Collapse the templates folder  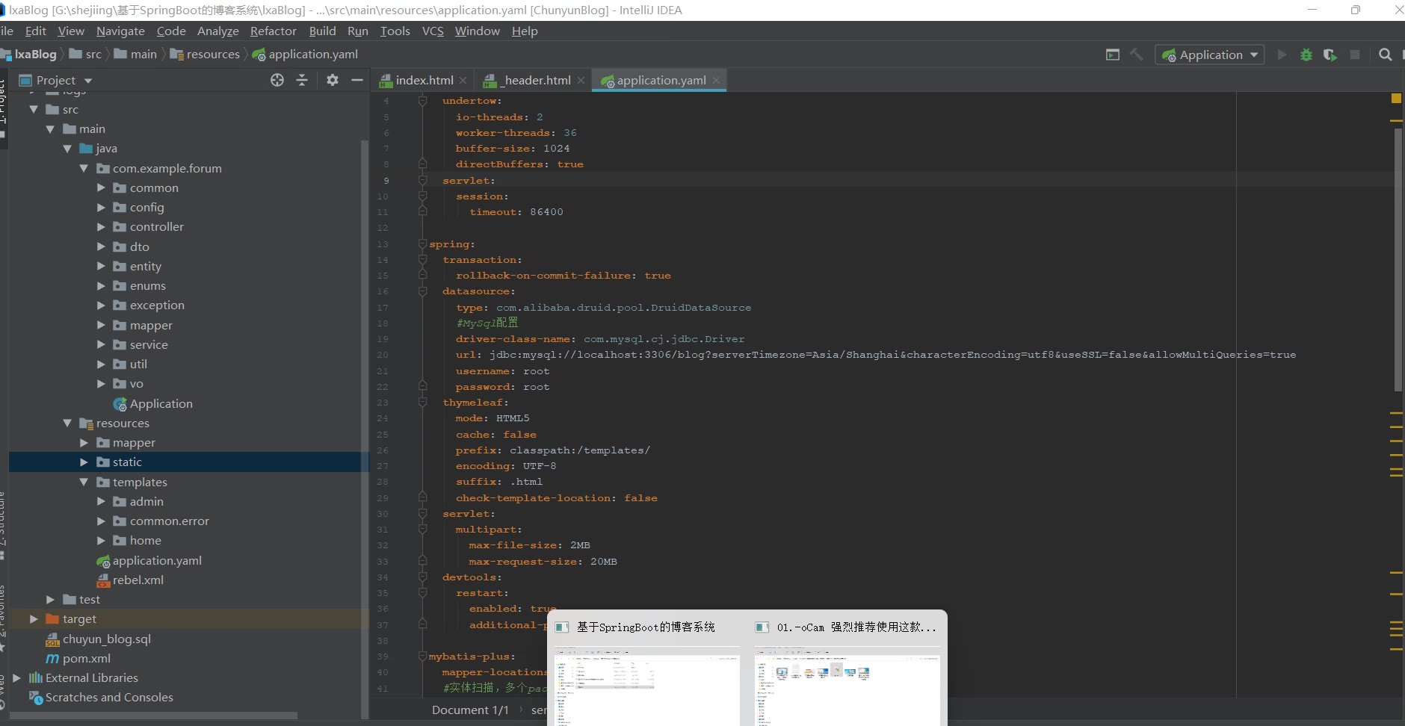coord(84,483)
